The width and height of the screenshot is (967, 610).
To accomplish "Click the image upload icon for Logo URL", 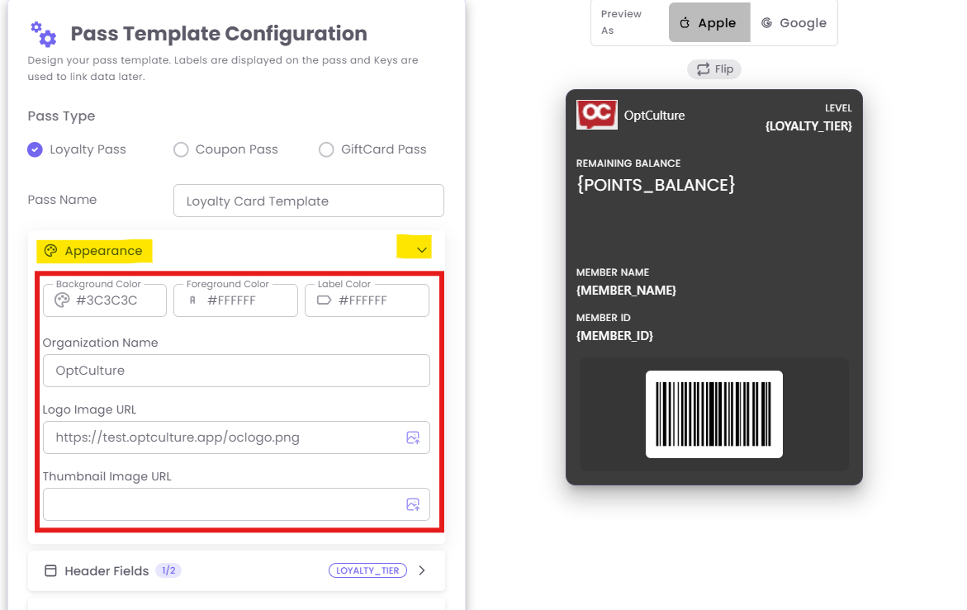I will [413, 437].
